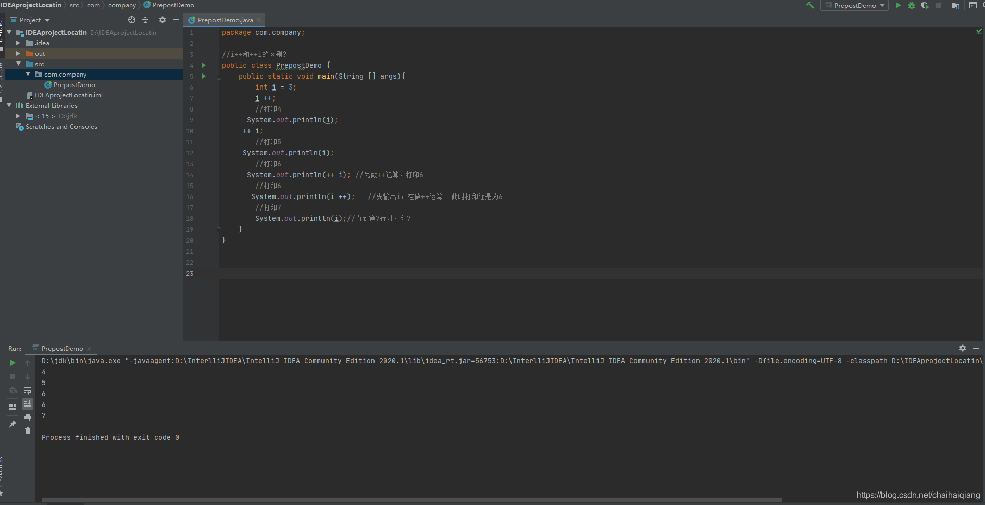This screenshot has height=505, width=985.
Task: Click breadcrumb 'IDEAprojectLocatin' in navigation bar
Action: point(31,5)
